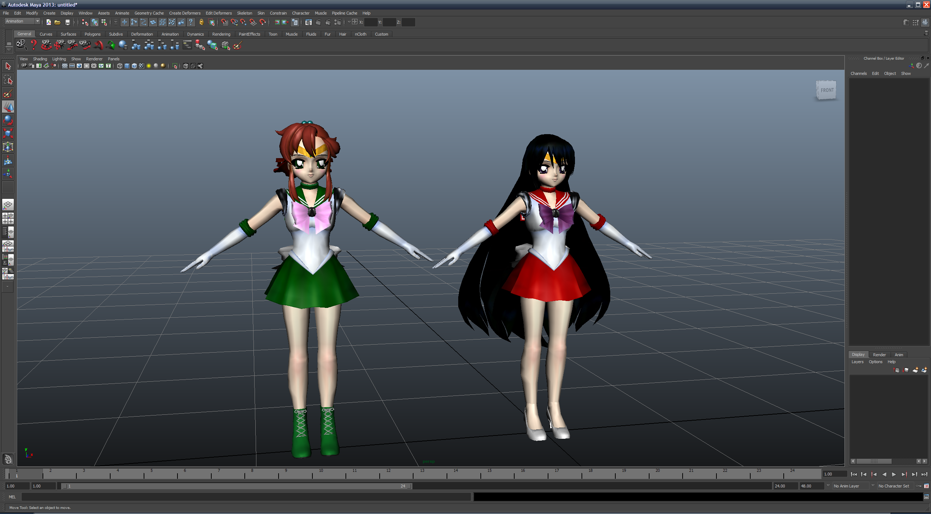Screen dimensions: 931x514
Task: Click the range slider bar handle
Action: [236, 486]
